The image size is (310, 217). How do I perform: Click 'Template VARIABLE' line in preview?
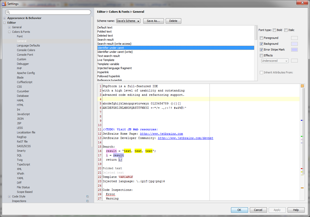click(x=118, y=177)
